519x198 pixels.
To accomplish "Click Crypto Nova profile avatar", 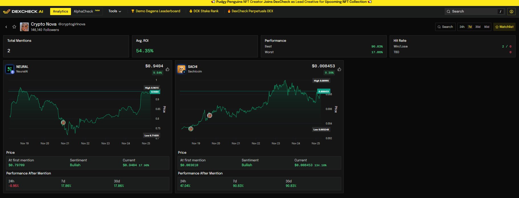I will point(24,27).
